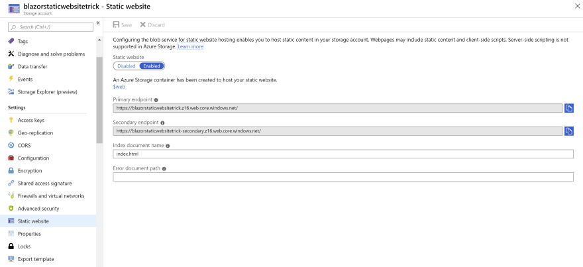This screenshot has width=583, height=267.
Task: Click the storage account icon in header
Action: click(14, 9)
